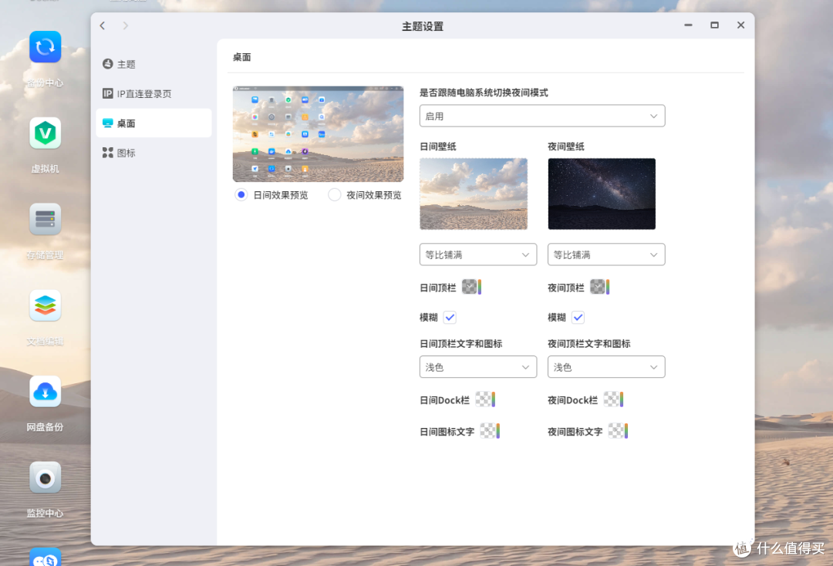Screen dimensions: 833x566
Task: Open 等比铺满 dropdown under 夜间壁纸
Action: (x=606, y=254)
